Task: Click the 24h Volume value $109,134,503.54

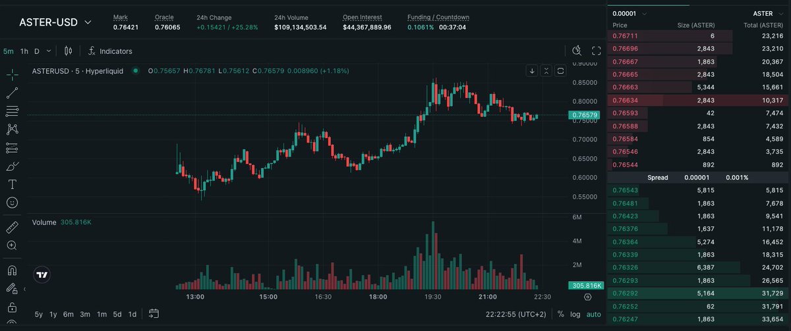Action: tap(301, 28)
